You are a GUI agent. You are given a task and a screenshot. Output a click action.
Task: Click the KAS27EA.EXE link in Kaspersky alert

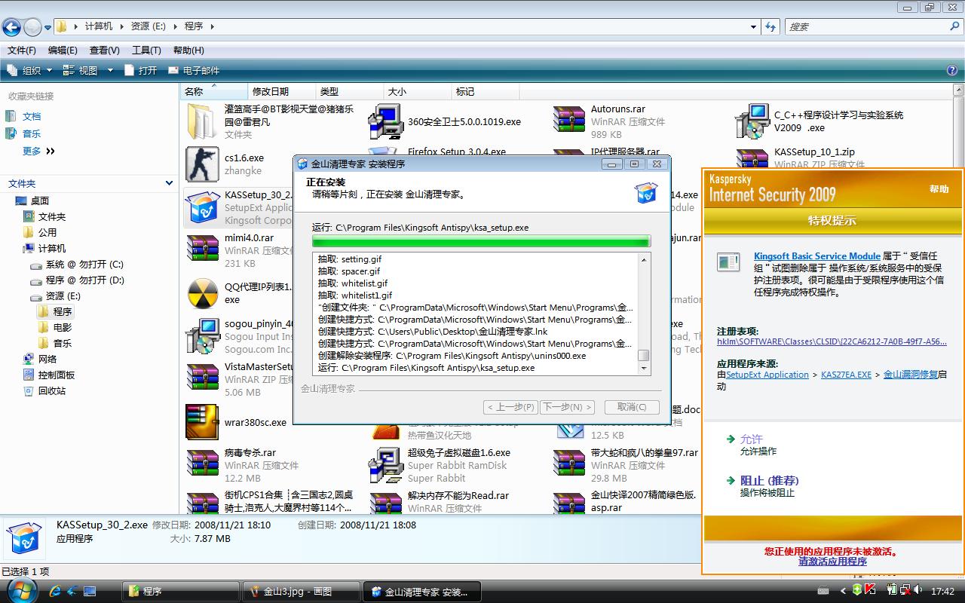coord(846,375)
